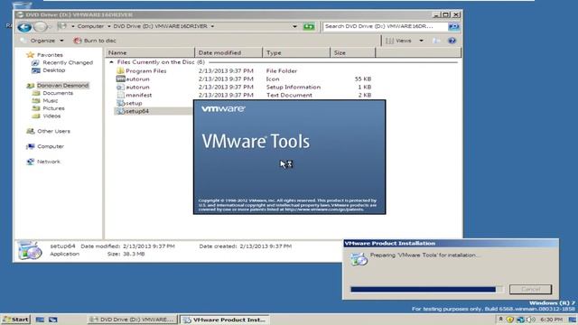Click the search magnifier icon
The width and height of the screenshot is (578, 325).
click(x=453, y=26)
